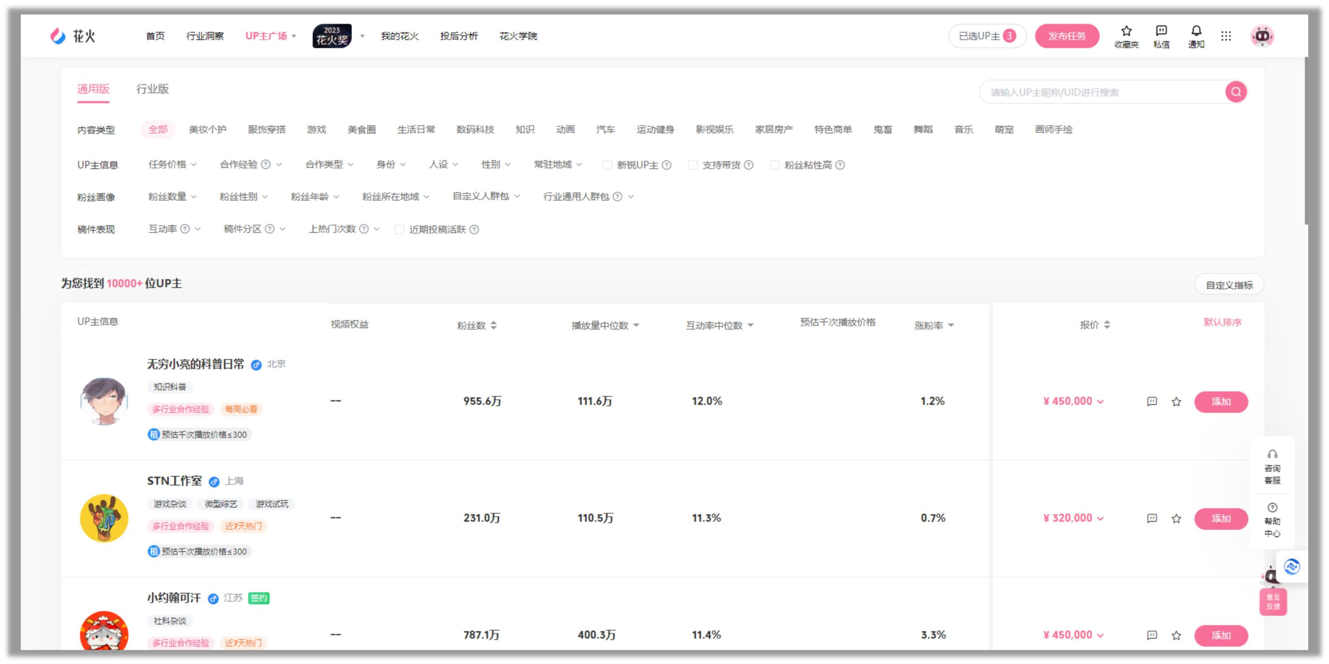The width and height of the screenshot is (1329, 664).
Task: Enable 粉丝粘性高 checkbox
Action: click(x=774, y=165)
